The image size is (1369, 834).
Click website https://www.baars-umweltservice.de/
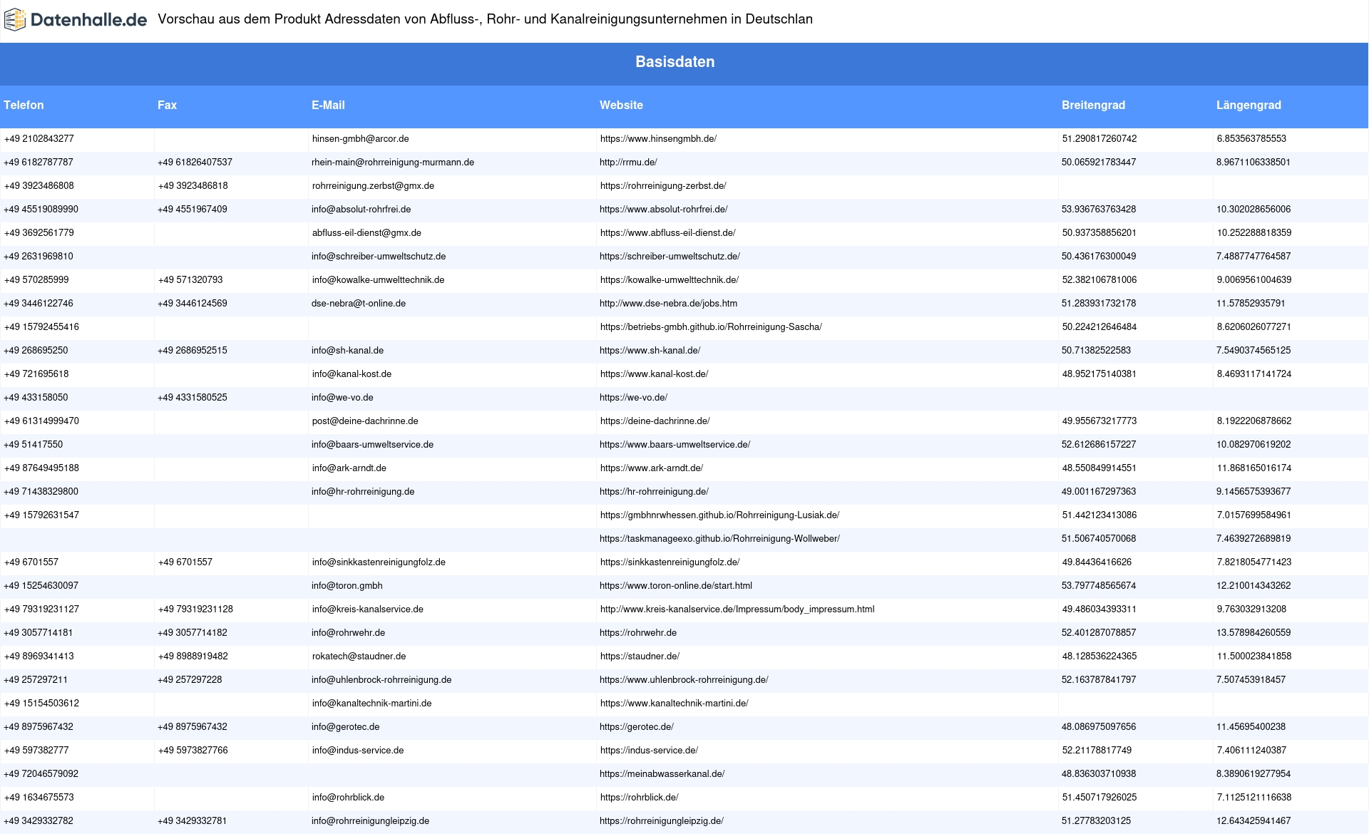tap(675, 445)
